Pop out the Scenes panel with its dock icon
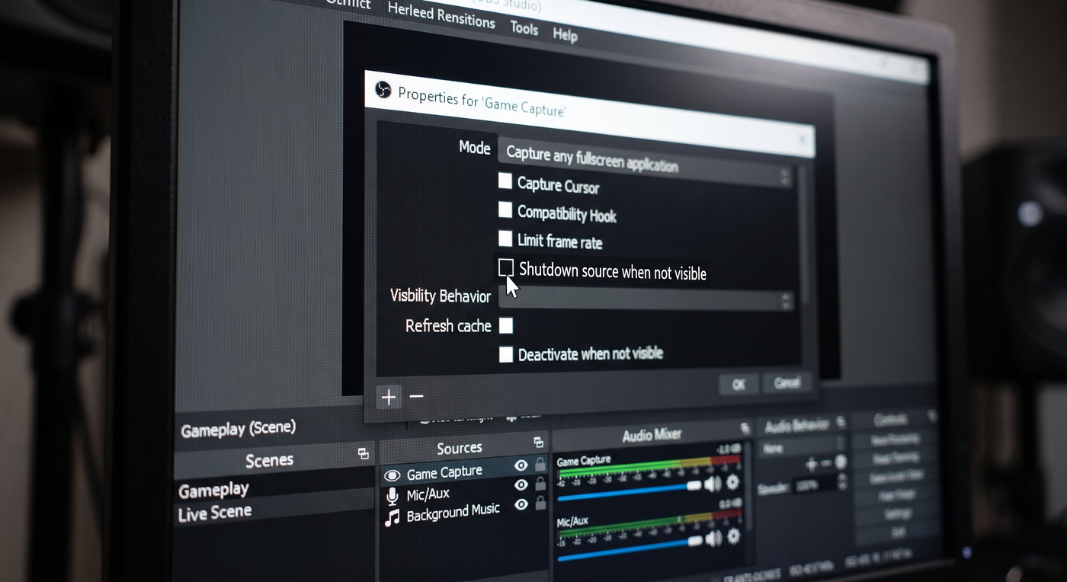The width and height of the screenshot is (1067, 582). point(364,454)
